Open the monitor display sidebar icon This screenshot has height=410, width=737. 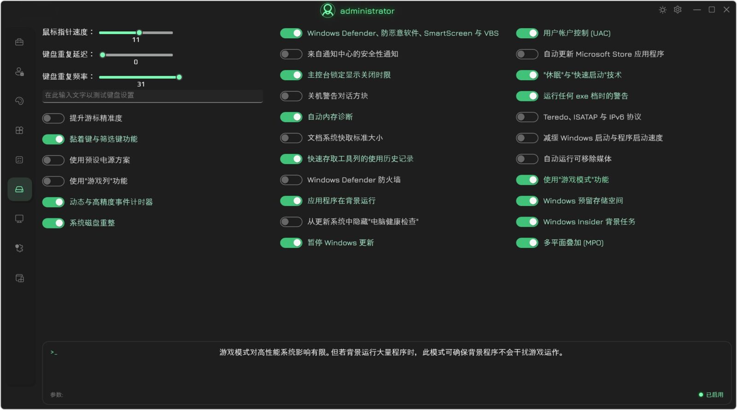pyautogui.click(x=19, y=219)
